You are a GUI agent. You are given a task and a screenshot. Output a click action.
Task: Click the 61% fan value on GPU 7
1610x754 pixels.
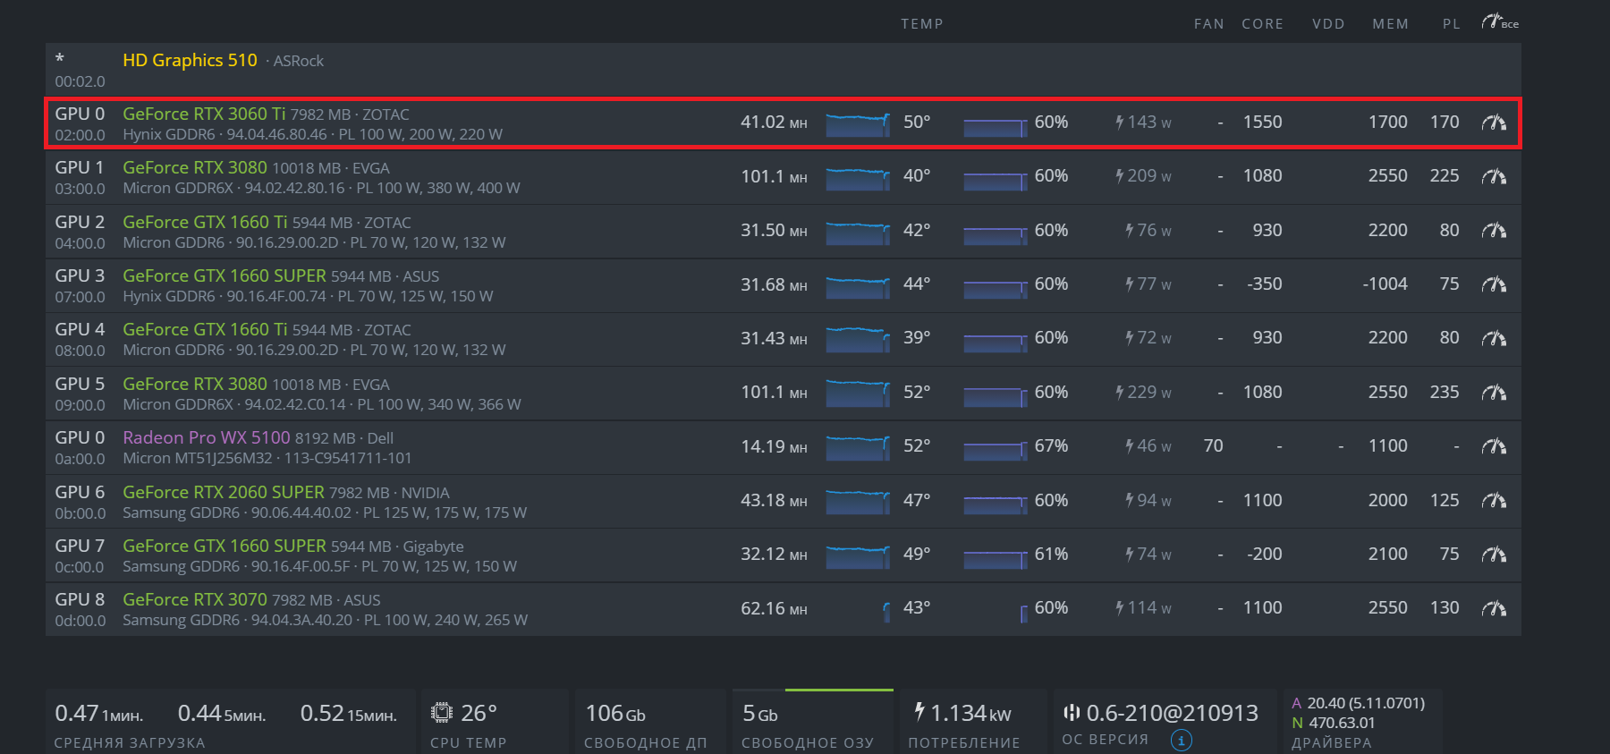click(1051, 555)
